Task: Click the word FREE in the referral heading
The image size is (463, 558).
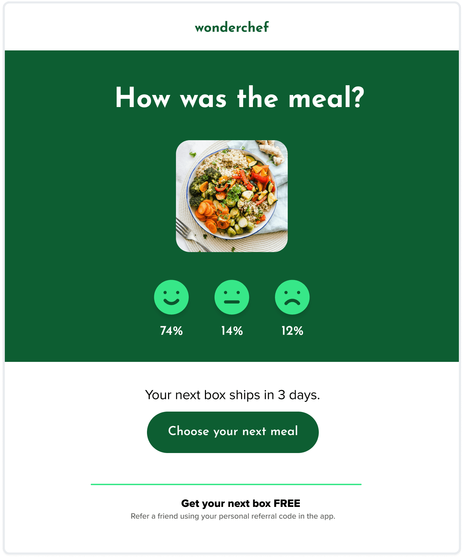Action: (x=287, y=503)
